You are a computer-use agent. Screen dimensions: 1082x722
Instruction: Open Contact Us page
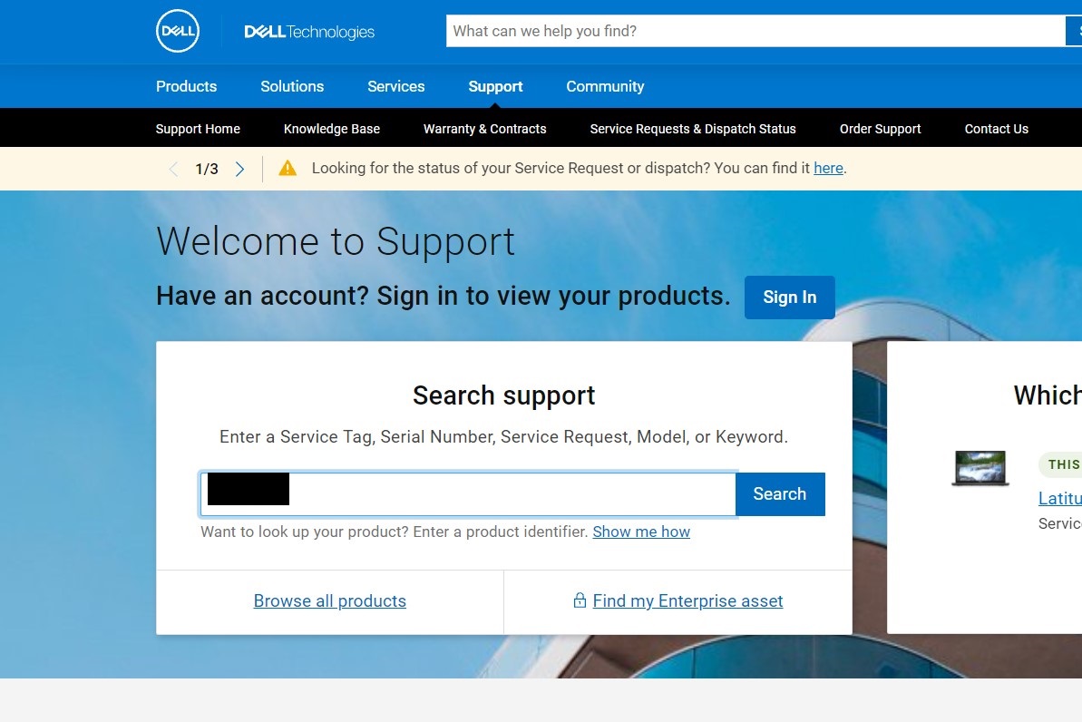(x=997, y=129)
